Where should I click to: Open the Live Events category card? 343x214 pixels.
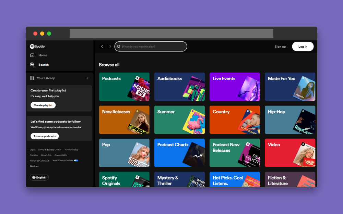click(235, 87)
